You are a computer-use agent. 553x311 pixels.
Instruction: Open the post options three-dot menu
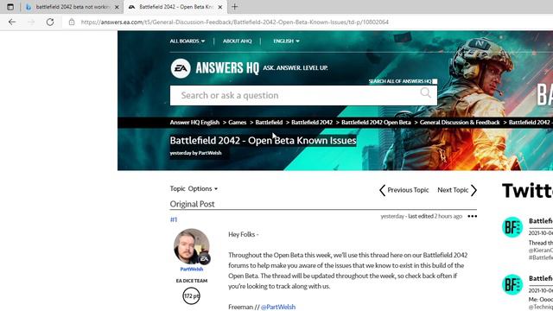(x=473, y=216)
